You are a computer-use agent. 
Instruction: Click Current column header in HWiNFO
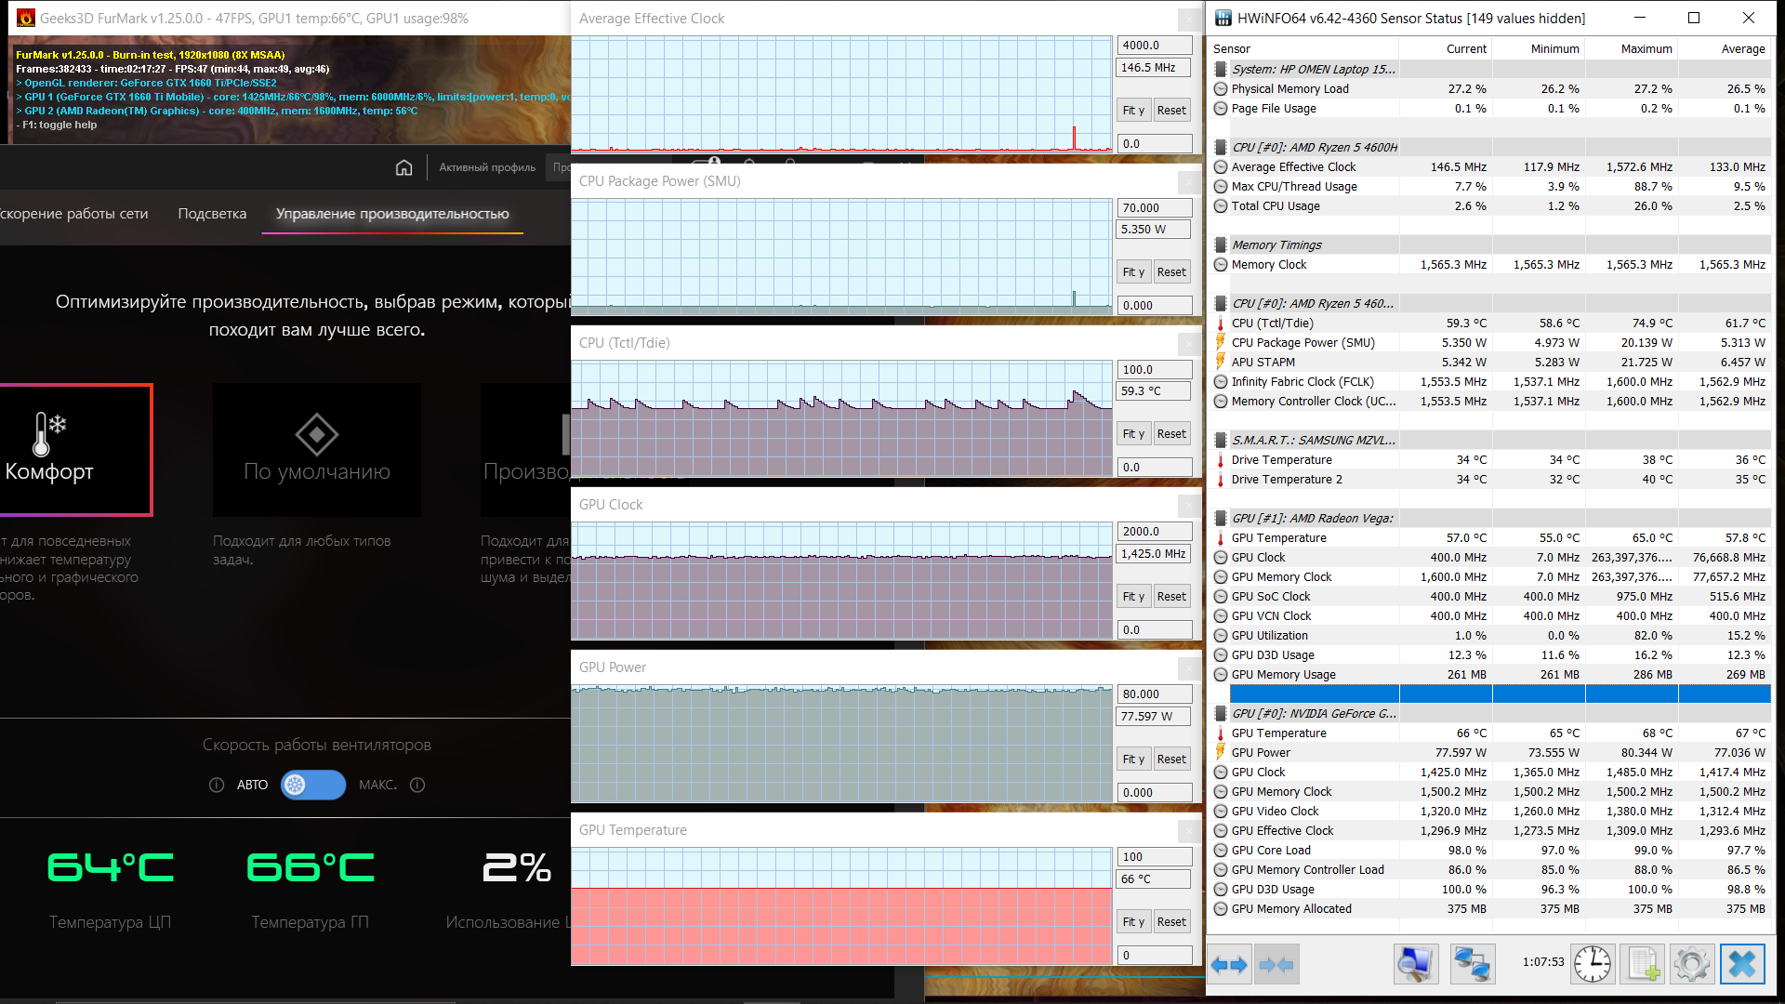[1466, 49]
